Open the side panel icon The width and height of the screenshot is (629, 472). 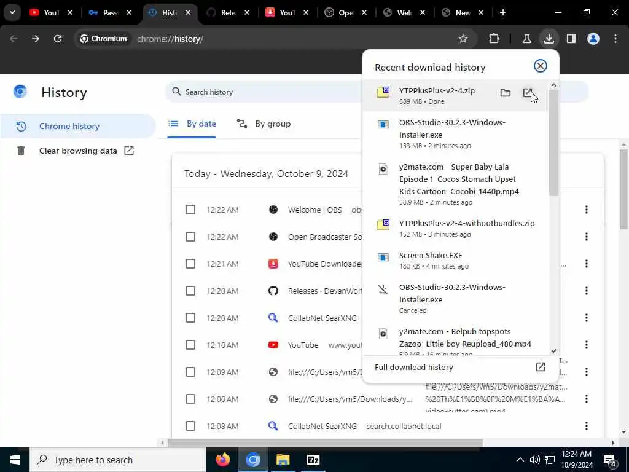(571, 39)
